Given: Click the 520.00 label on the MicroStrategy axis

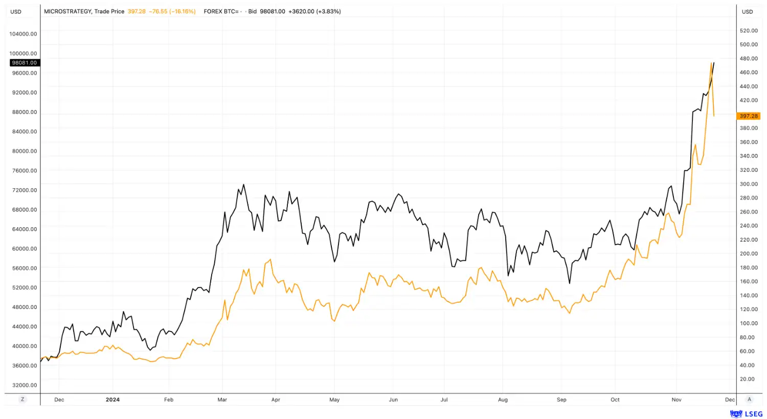Looking at the screenshot, I should [749, 31].
